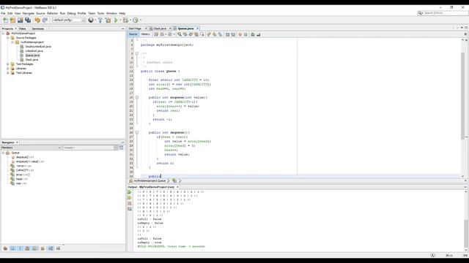Click the Last Edit icon in the editor toolbar
The image size is (469, 263).
(x=156, y=34)
